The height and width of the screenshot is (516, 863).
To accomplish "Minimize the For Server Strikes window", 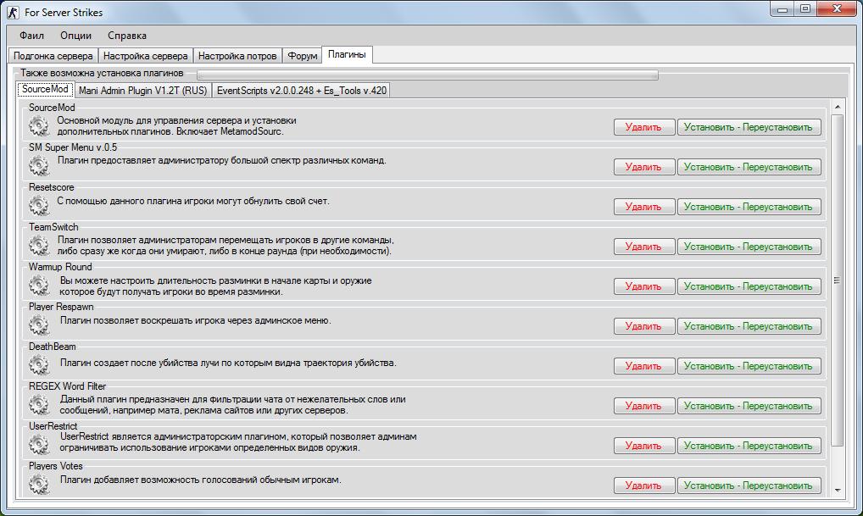I will click(782, 9).
